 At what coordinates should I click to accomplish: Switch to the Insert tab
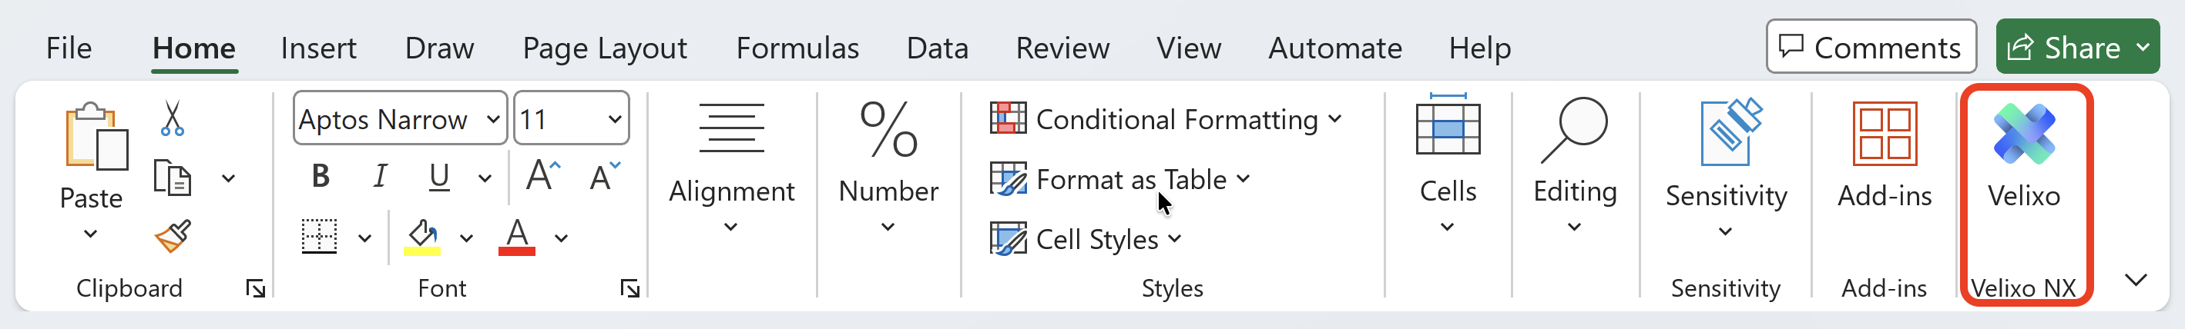click(x=318, y=48)
